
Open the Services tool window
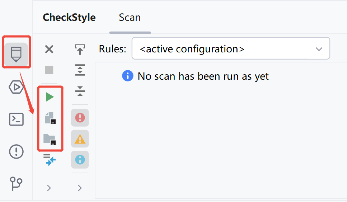tap(16, 87)
